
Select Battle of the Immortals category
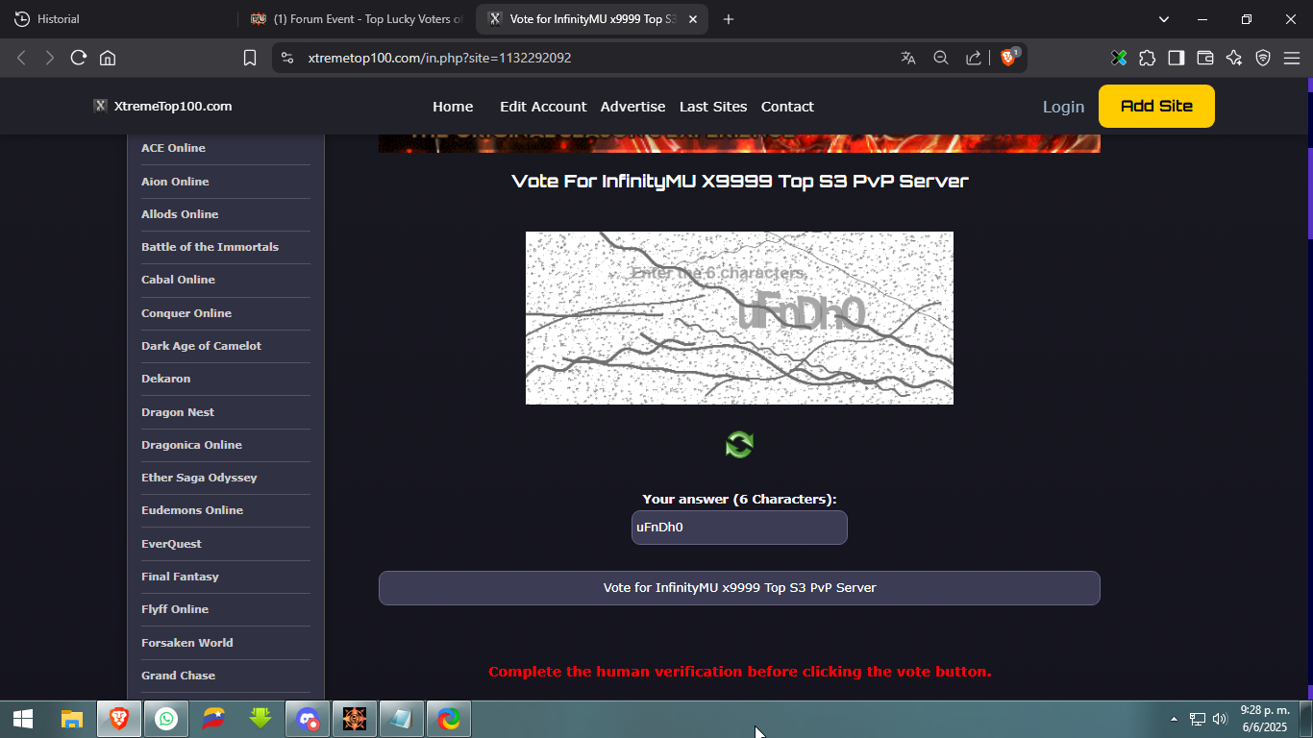click(210, 247)
